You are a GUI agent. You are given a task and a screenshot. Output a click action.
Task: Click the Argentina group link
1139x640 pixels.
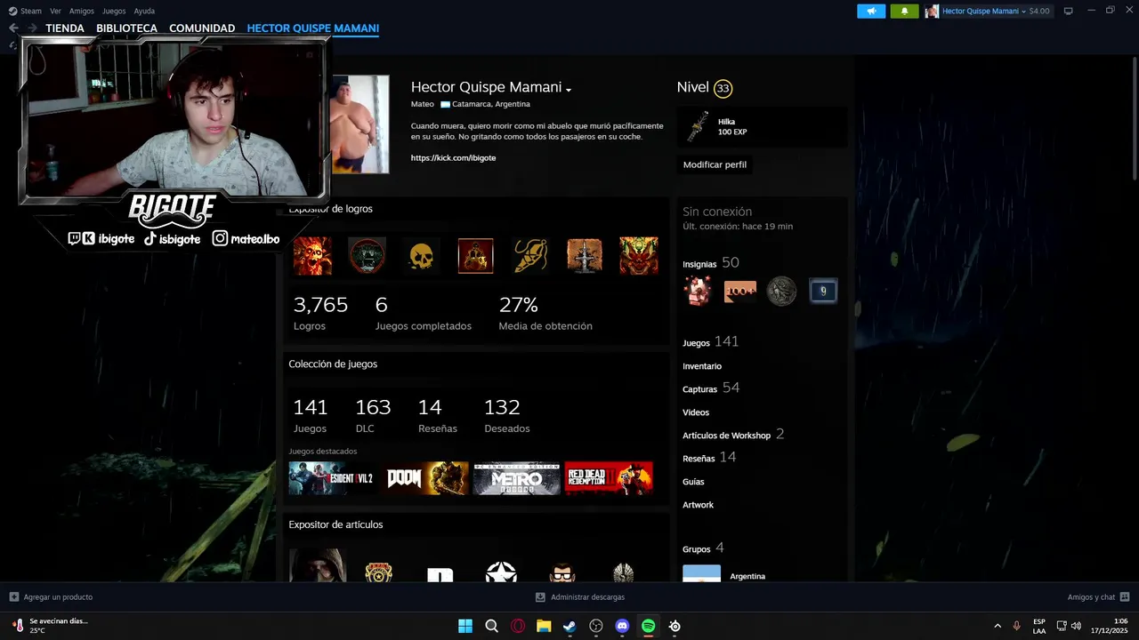(x=747, y=576)
